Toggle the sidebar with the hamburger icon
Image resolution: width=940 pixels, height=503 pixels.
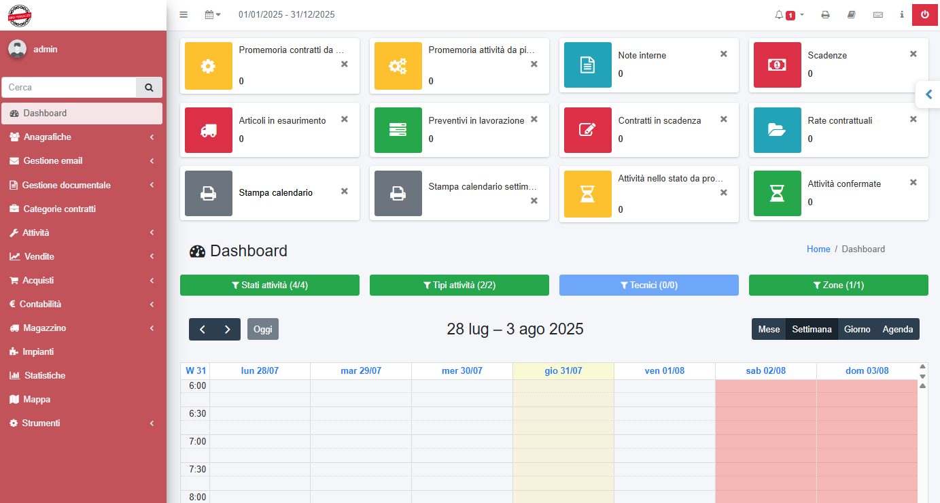183,14
